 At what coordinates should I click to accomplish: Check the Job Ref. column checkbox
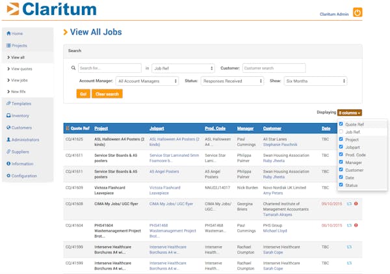pyautogui.click(x=341, y=131)
